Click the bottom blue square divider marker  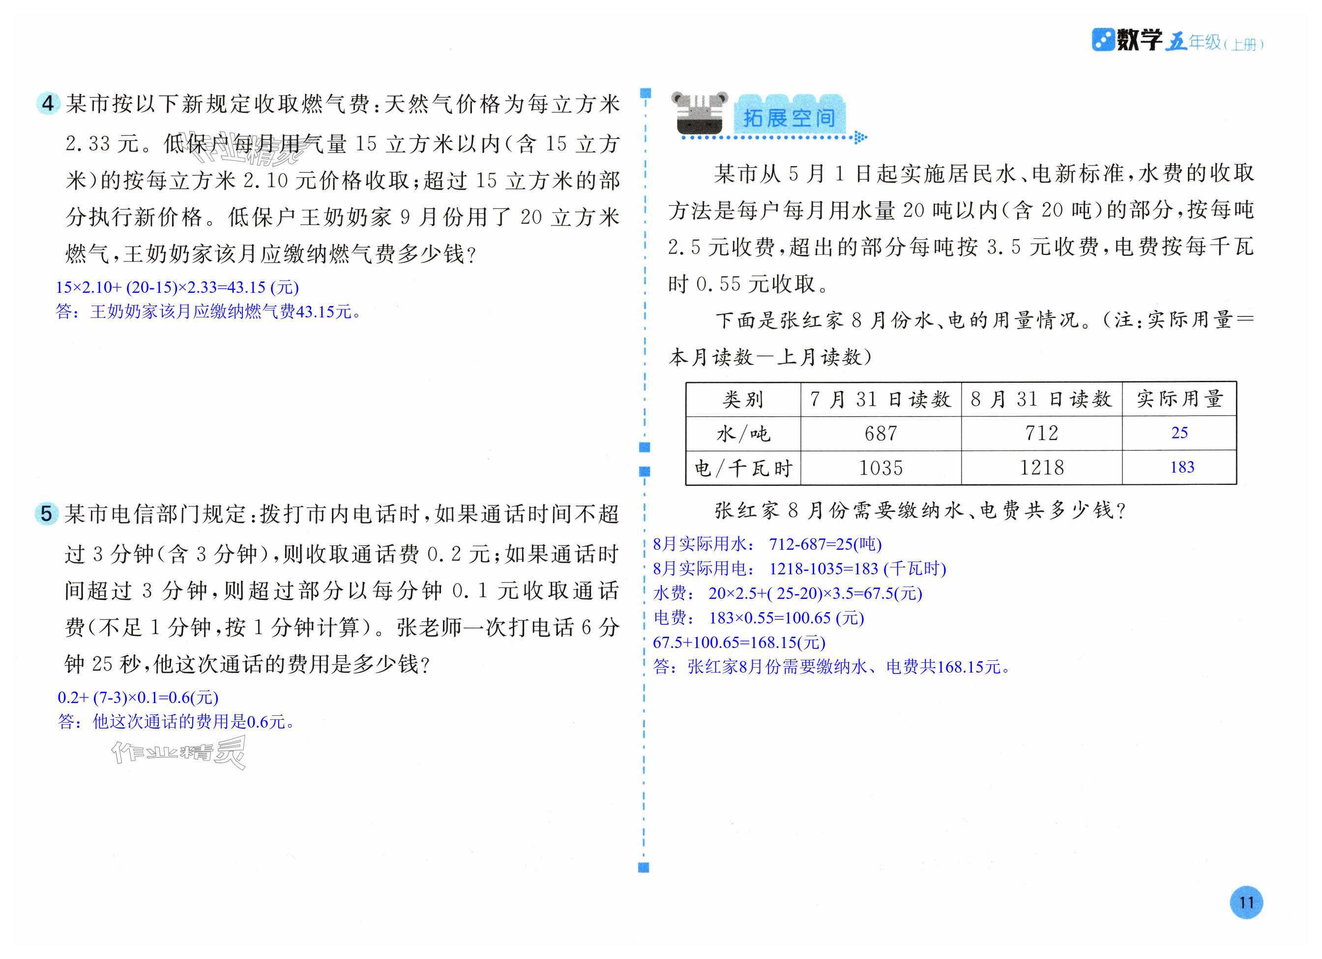coord(644,868)
